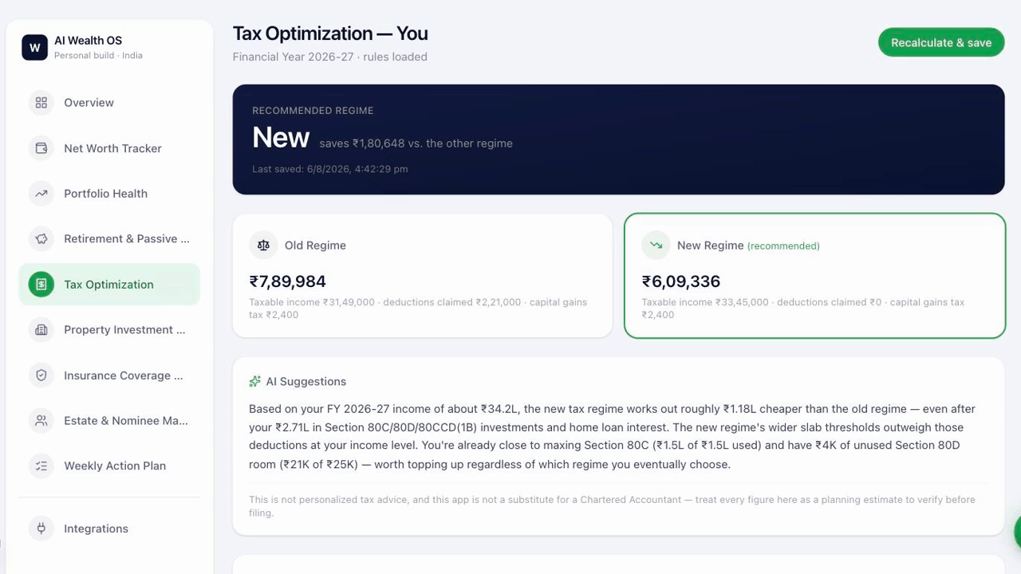The width and height of the screenshot is (1021, 574).
Task: Click the New Regime trending-down icon
Action: click(656, 246)
